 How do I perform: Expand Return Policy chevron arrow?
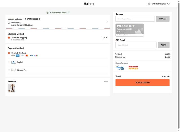[x=68, y=12]
